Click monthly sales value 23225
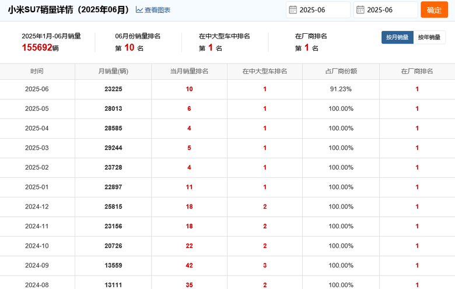 click(x=113, y=89)
